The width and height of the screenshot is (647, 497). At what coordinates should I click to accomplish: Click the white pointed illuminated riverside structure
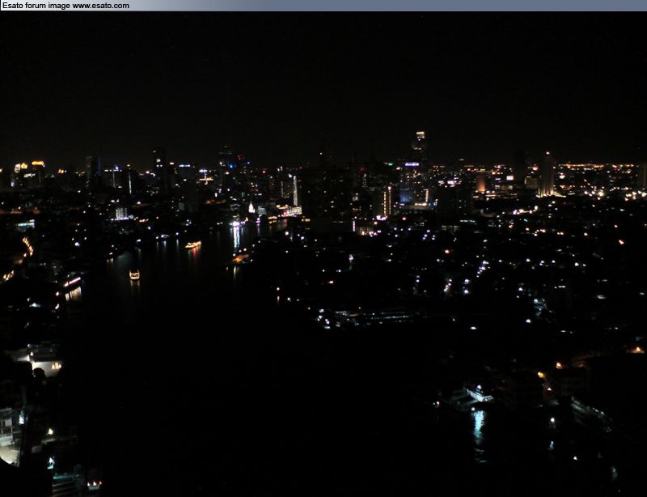pyautogui.click(x=252, y=209)
